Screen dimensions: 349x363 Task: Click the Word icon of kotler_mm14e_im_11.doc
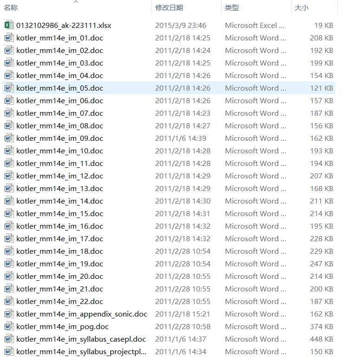click(x=9, y=163)
